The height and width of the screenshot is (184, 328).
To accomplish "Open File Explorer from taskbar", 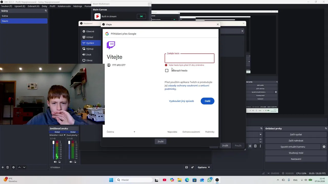I will [x=179, y=180].
